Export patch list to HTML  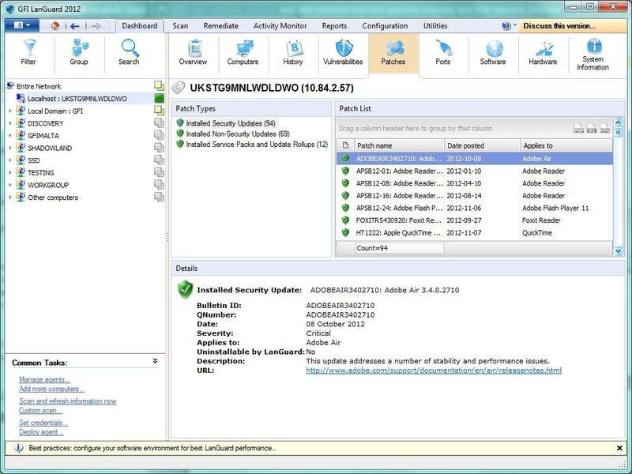click(x=604, y=128)
